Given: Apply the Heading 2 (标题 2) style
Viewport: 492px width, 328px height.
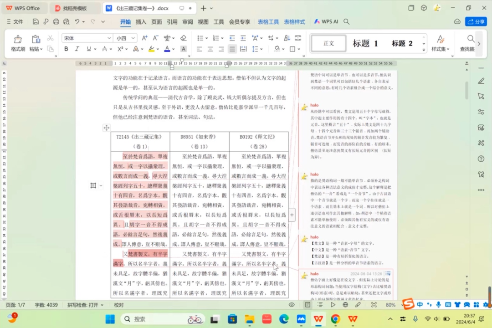Looking at the screenshot, I should click(402, 43).
